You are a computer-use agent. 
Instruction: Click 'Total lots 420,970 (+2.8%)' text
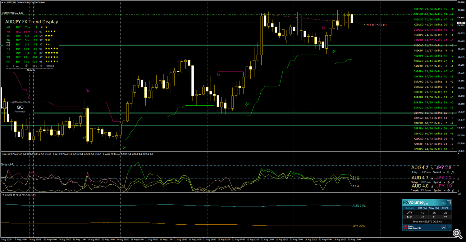point(427,222)
